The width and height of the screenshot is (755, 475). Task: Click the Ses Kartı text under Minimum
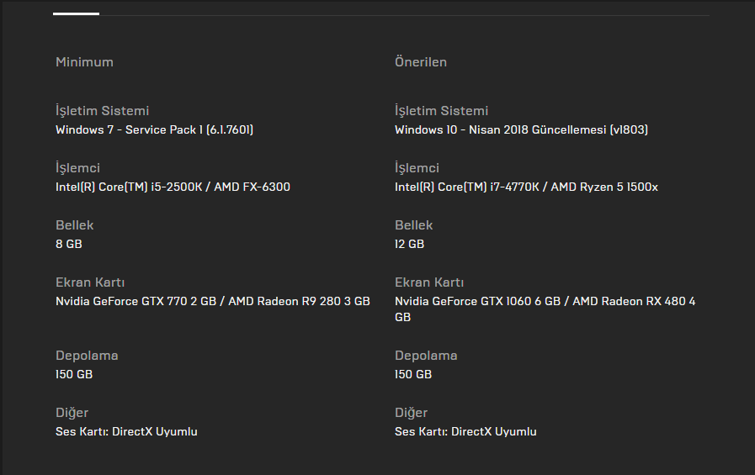126,431
